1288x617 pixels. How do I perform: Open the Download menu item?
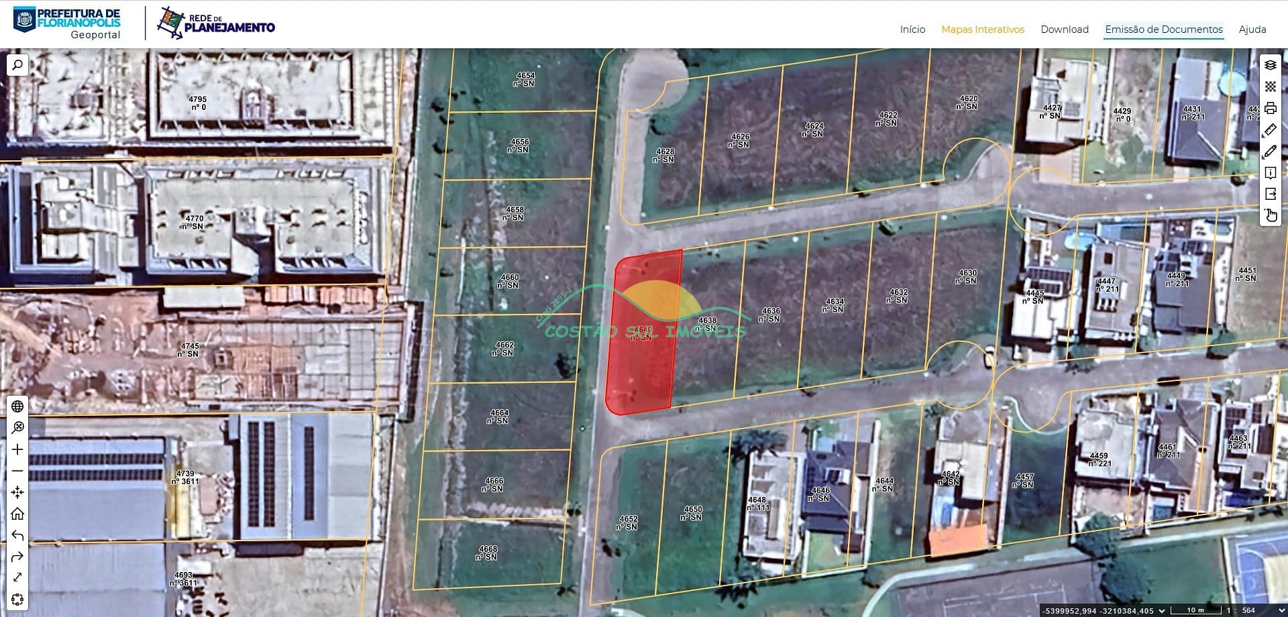[x=1065, y=30]
